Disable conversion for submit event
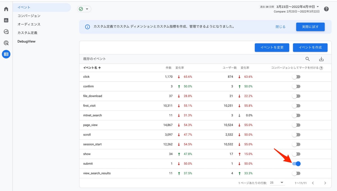 296,164
